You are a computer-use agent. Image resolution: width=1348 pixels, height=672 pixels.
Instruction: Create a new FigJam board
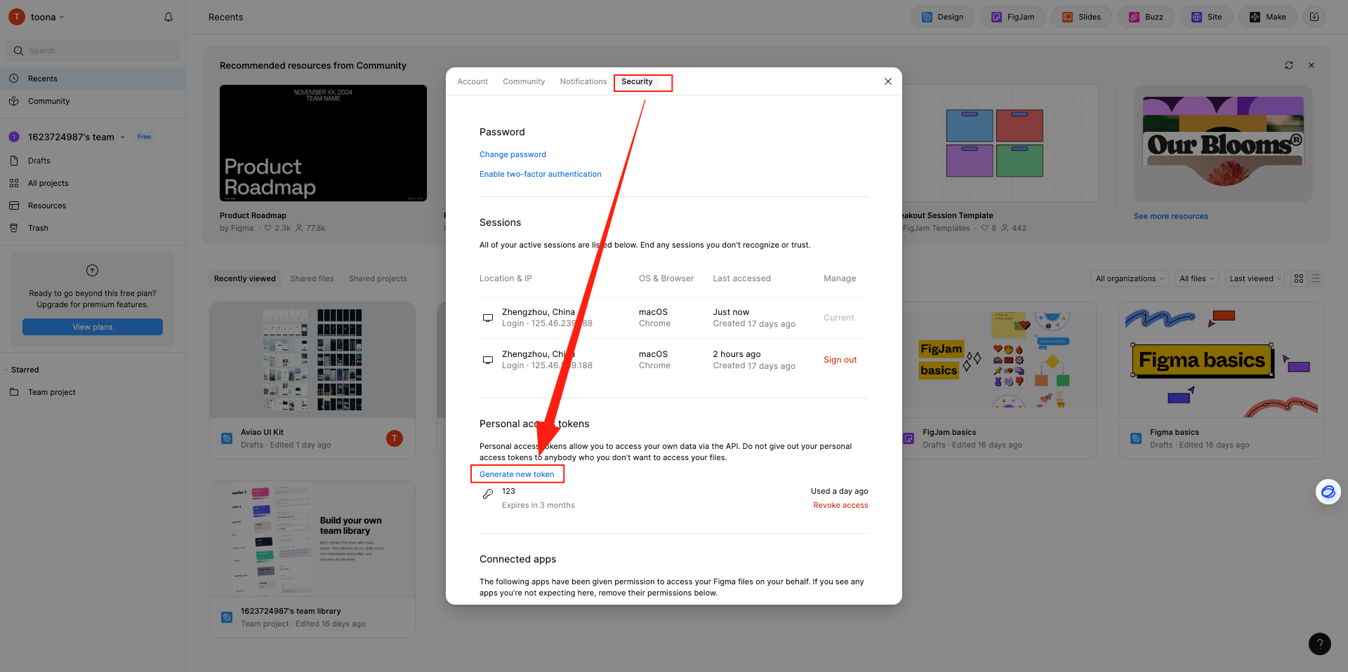(1012, 17)
